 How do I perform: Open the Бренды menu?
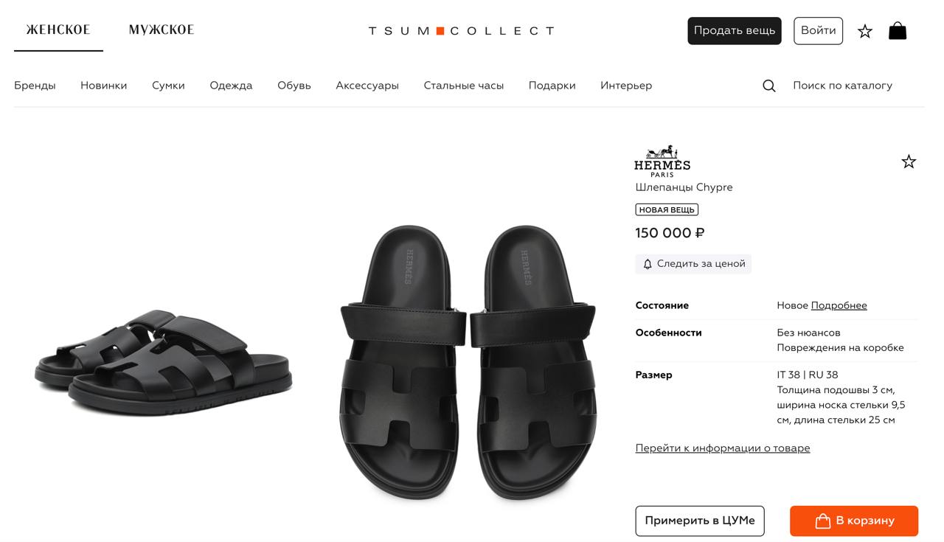[35, 86]
